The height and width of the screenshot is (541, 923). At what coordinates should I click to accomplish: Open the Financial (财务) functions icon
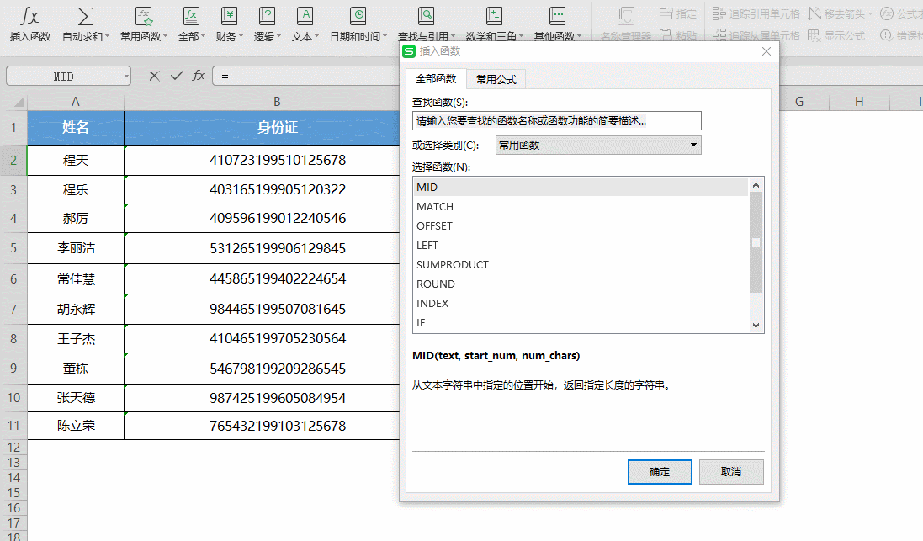point(229,17)
